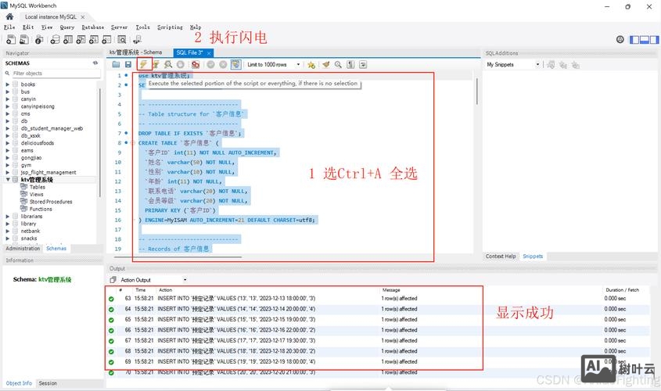Switch to Local instance MySQL tab
This screenshot has height=391, width=661.
click(x=51, y=17)
